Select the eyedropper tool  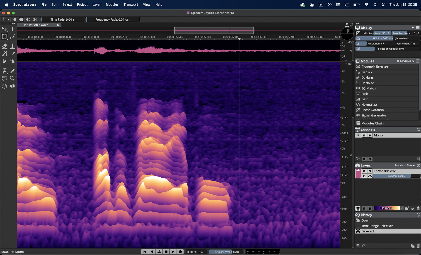point(12,71)
